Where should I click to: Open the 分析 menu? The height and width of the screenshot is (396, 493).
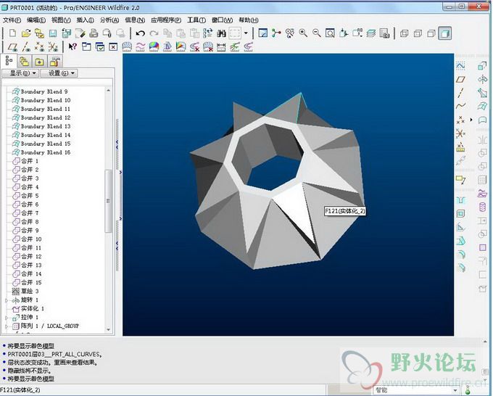click(109, 20)
